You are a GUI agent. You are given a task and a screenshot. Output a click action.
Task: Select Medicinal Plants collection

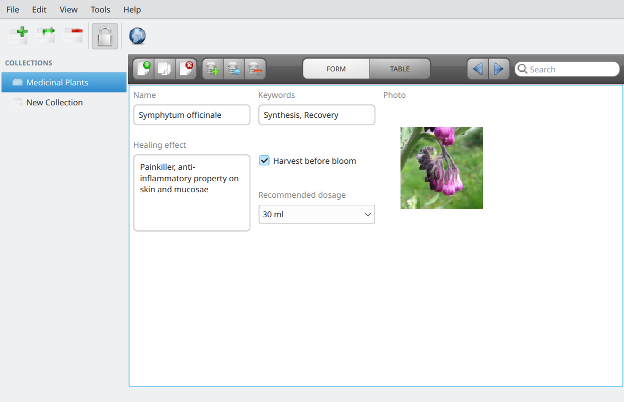[x=64, y=82]
